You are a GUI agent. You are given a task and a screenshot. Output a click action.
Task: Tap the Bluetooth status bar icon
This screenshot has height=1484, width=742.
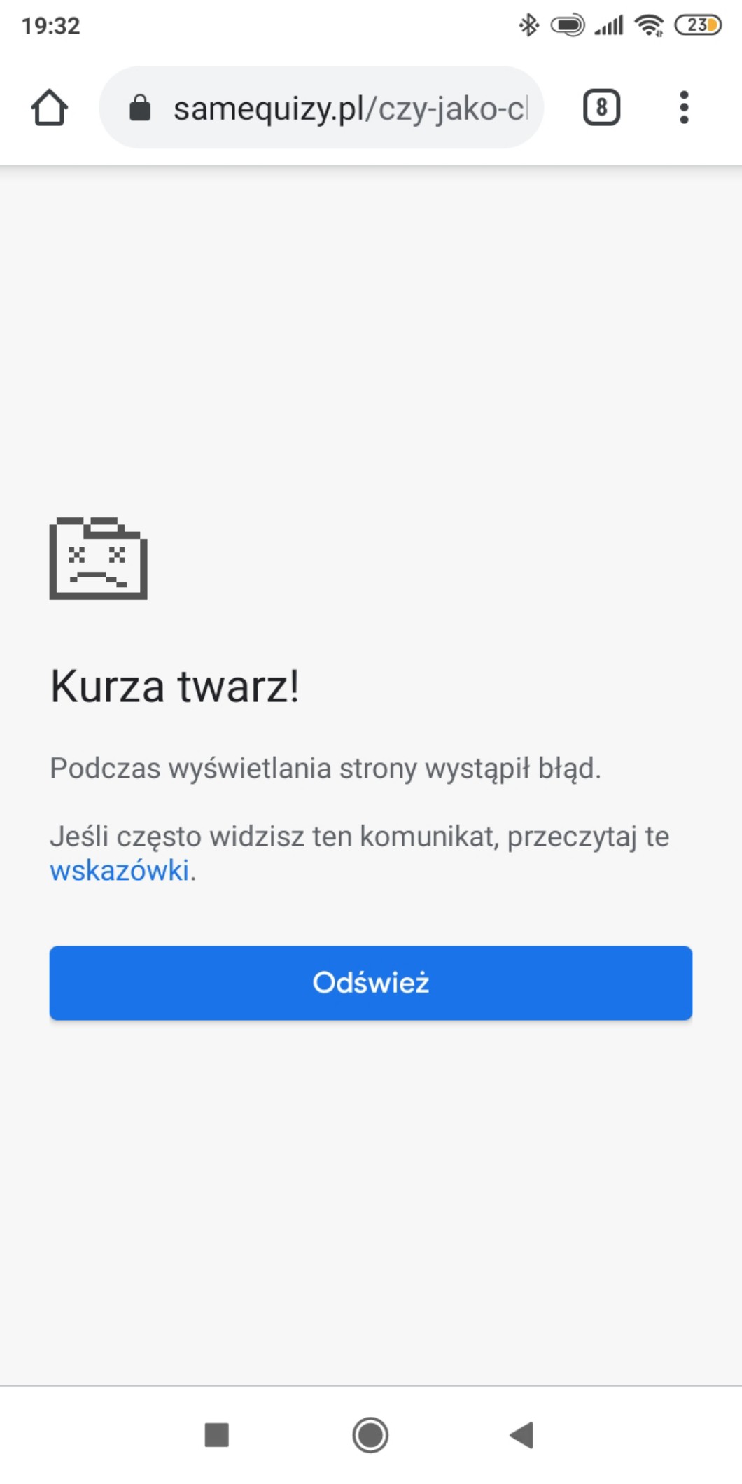click(528, 25)
